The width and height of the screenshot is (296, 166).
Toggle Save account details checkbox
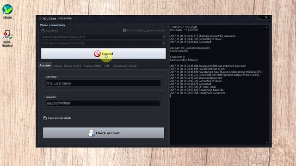click(45, 118)
